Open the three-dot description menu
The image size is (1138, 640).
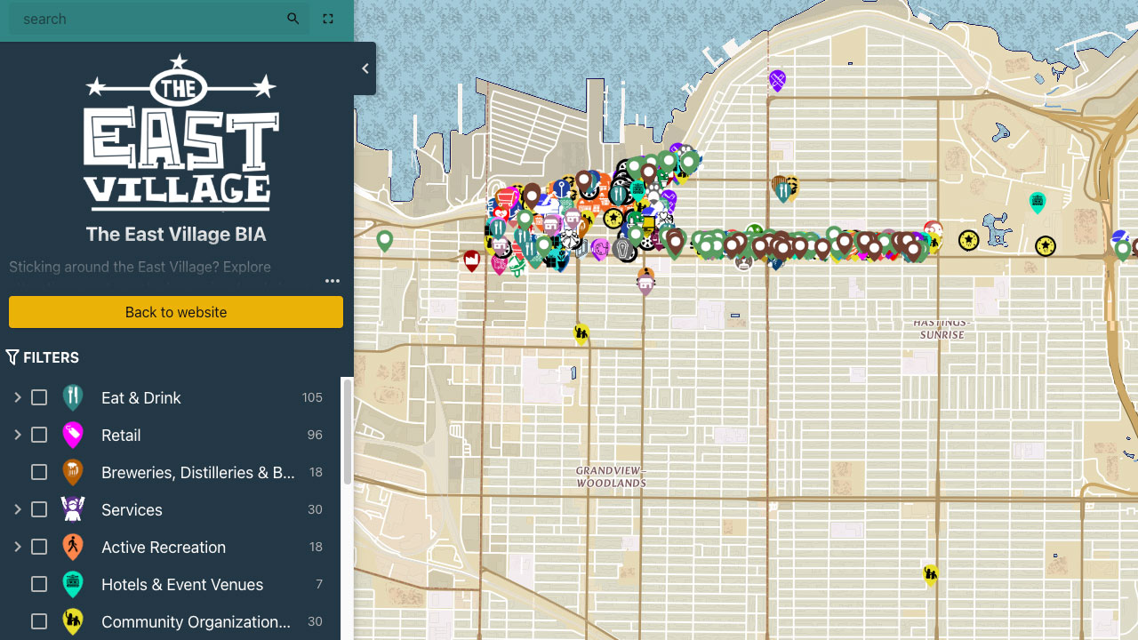click(x=333, y=281)
